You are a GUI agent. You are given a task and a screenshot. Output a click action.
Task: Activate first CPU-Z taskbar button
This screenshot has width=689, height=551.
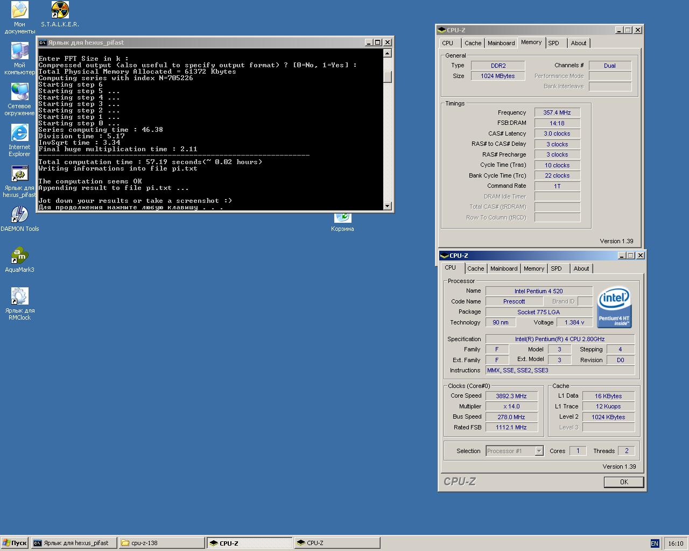(250, 543)
